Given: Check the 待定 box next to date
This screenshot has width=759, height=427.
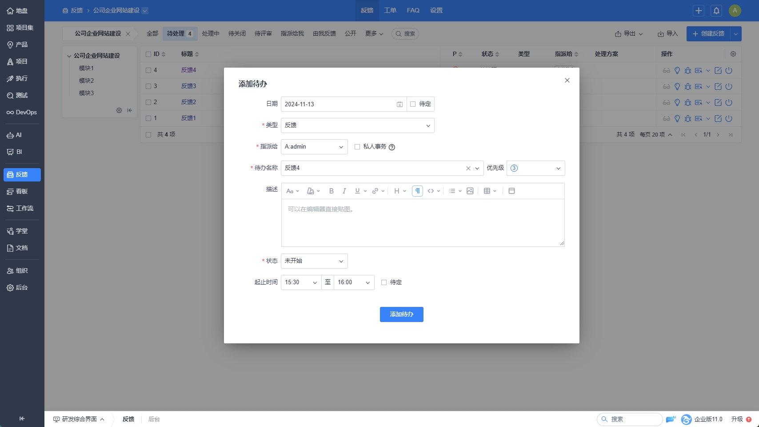Looking at the screenshot, I should (x=413, y=104).
